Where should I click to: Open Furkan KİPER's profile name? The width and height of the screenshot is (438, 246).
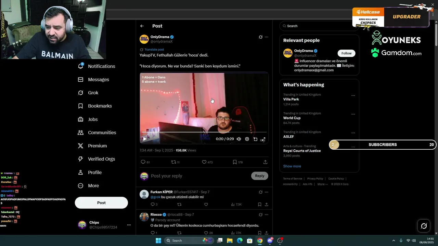click(x=162, y=192)
